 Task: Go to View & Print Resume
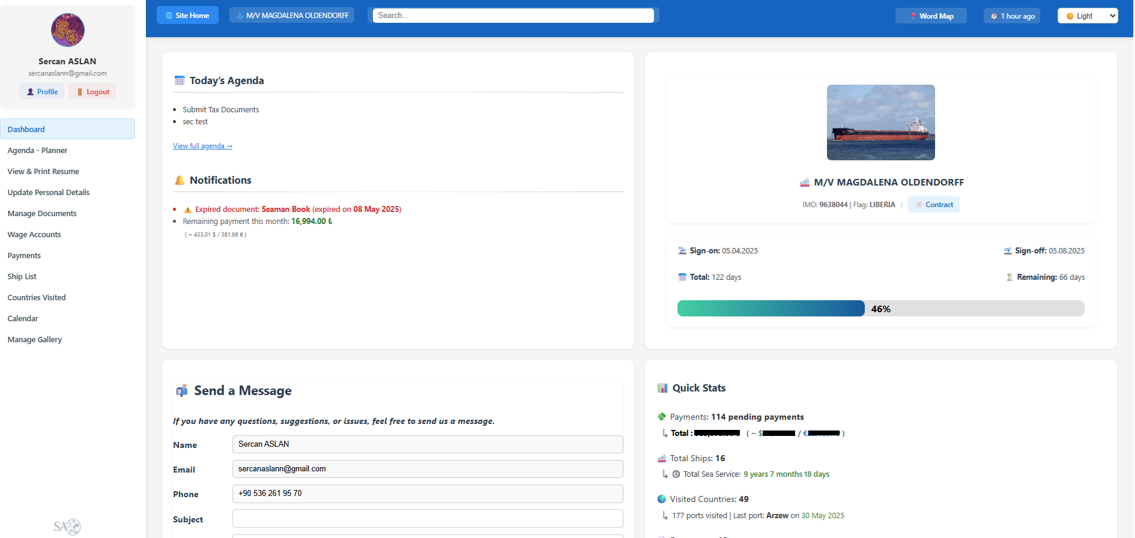[x=43, y=171]
